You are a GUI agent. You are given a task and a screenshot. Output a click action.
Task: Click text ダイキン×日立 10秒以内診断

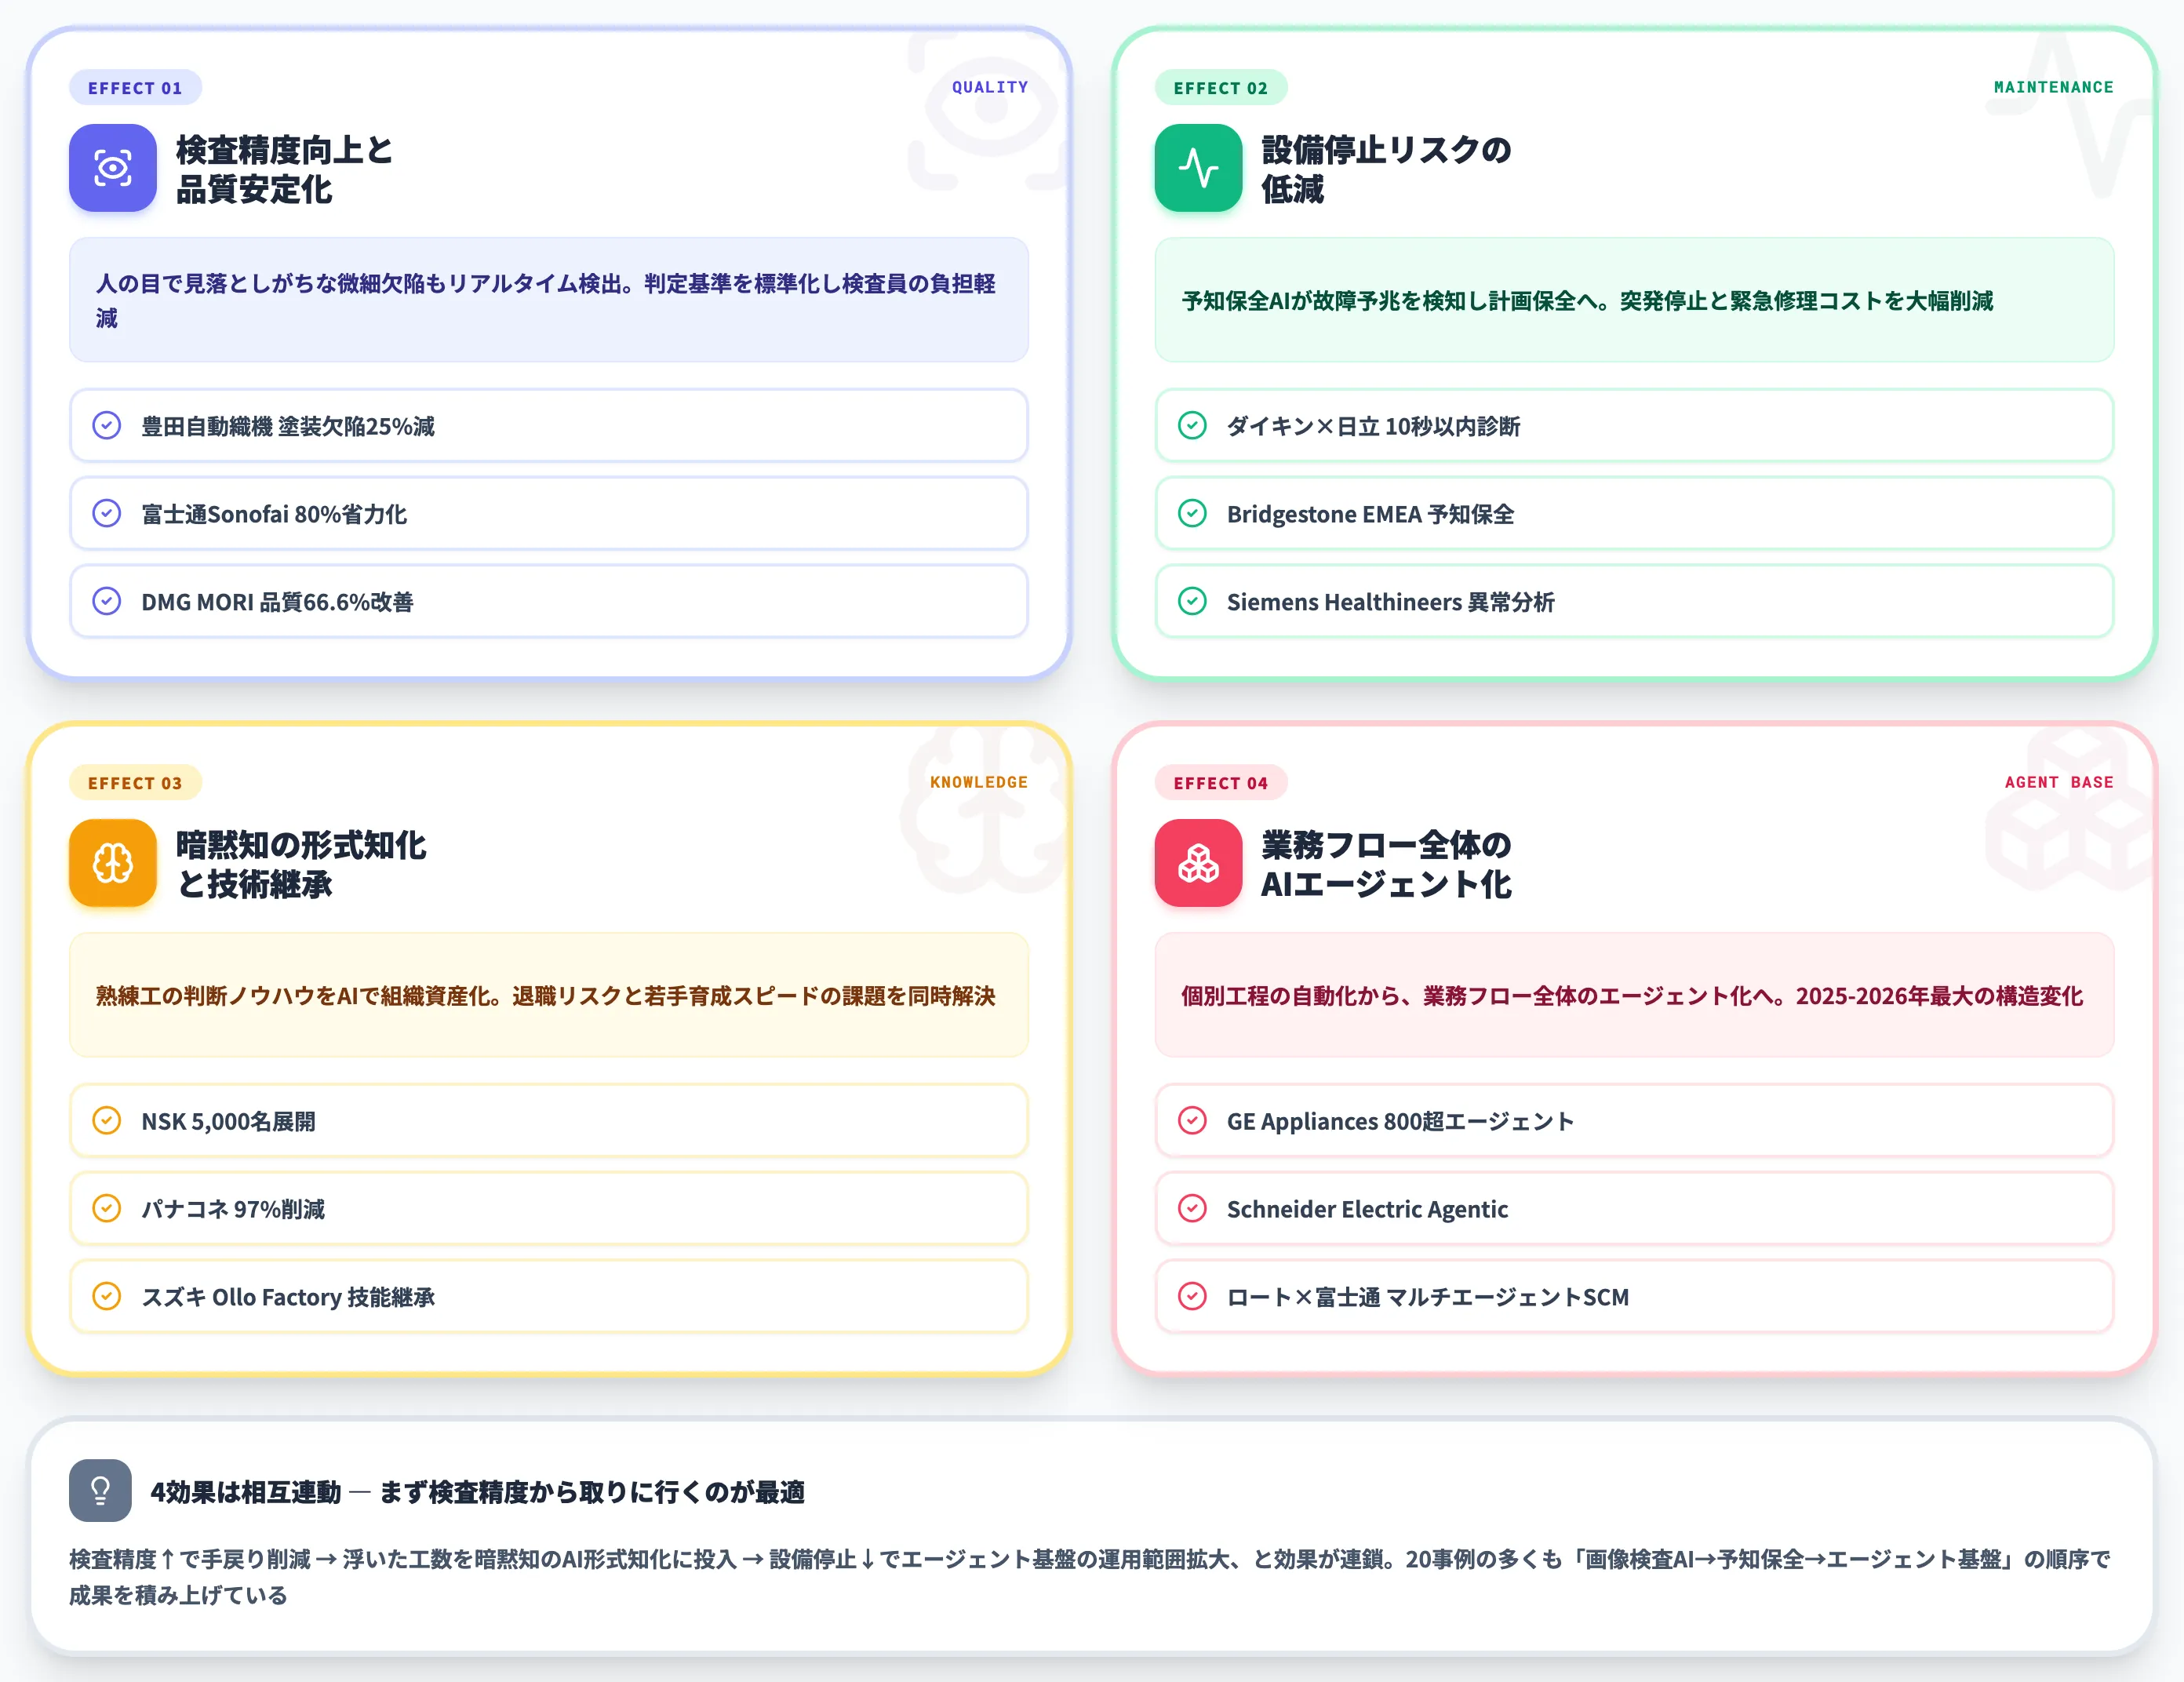click(1373, 426)
